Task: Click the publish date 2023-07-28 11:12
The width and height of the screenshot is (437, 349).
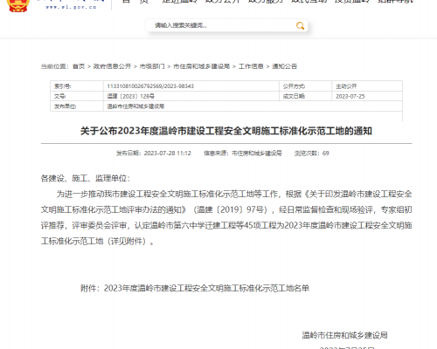Action: click(154, 154)
